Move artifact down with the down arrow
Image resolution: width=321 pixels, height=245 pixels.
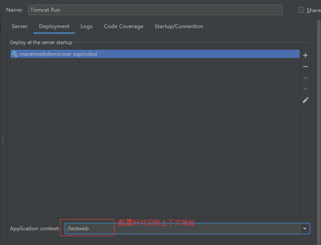pyautogui.click(x=305, y=89)
